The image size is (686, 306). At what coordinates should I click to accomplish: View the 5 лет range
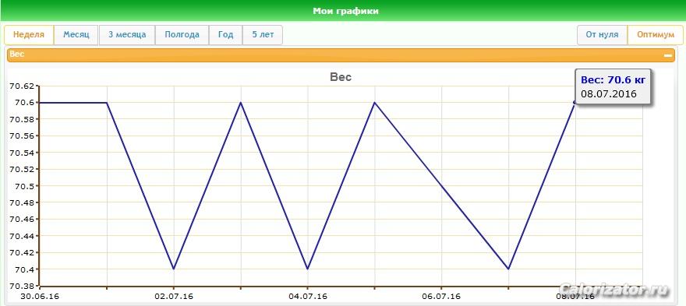pyautogui.click(x=263, y=35)
